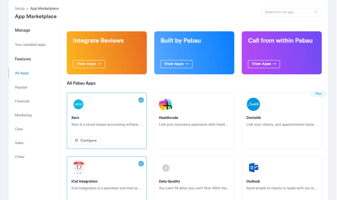
Task: Click the Doctolib app logo icon
Action: (253, 104)
